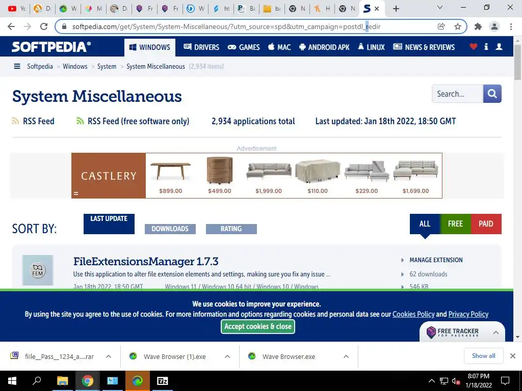Click the MANAGE EXTENSION tag link
The image size is (522, 391).
point(436,260)
